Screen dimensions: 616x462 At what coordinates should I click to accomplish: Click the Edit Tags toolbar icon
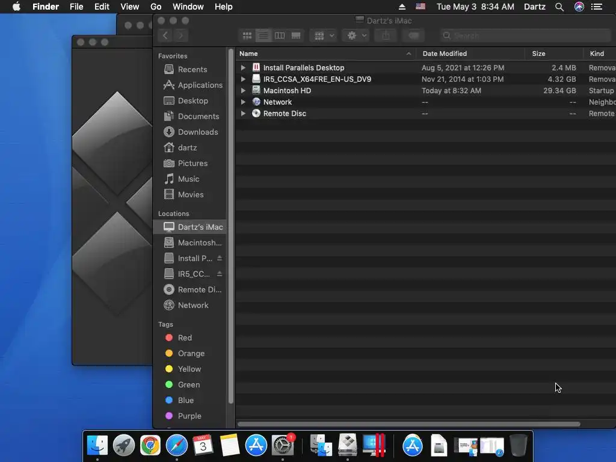tap(413, 35)
